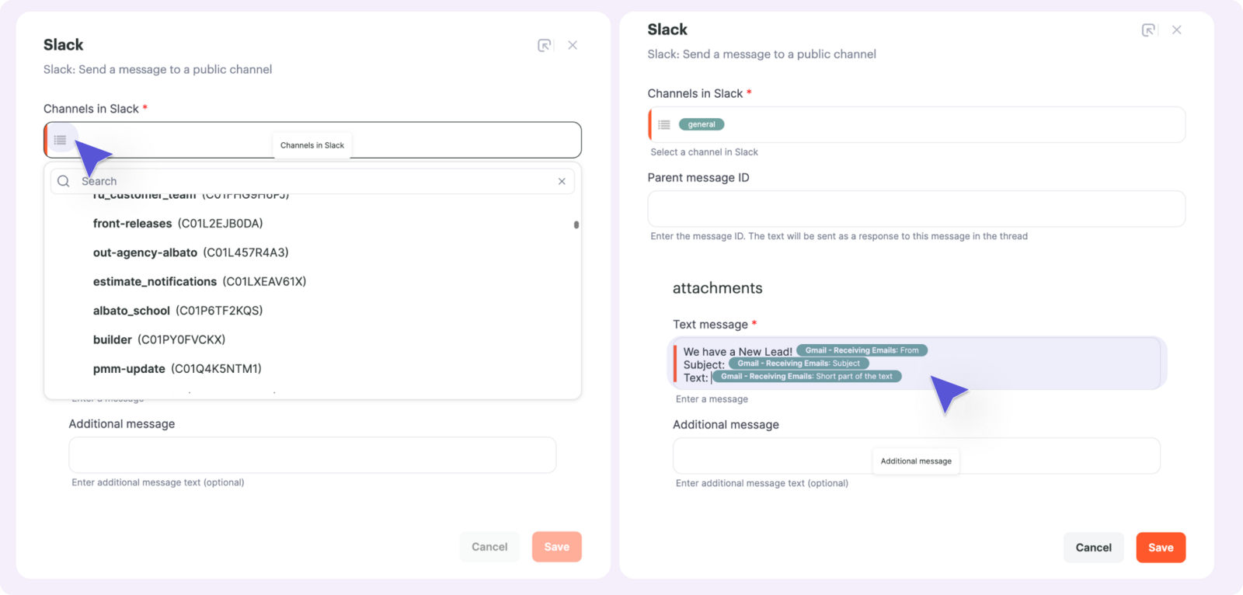The image size is (1243, 595).
Task: Open the left panel Channels in Slack dropdown
Action: coord(312,140)
